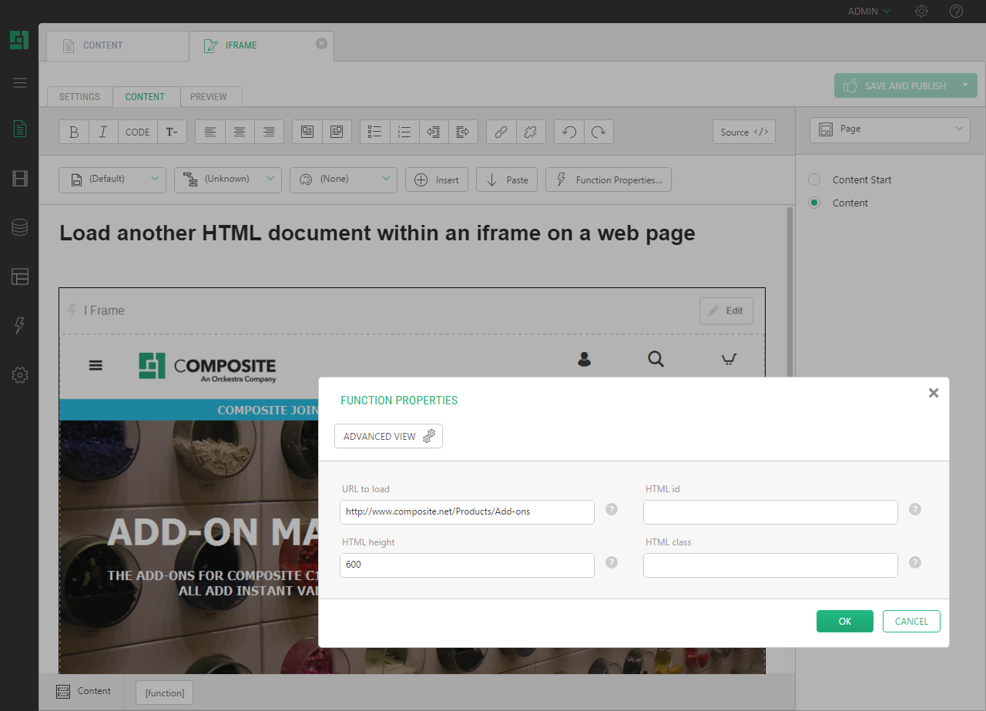Open the Settings tab

coord(79,97)
